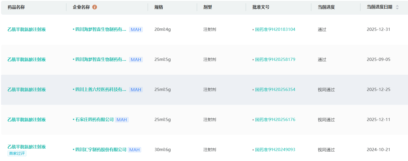Open the drug name in the 20ml:4g row

point(27,30)
